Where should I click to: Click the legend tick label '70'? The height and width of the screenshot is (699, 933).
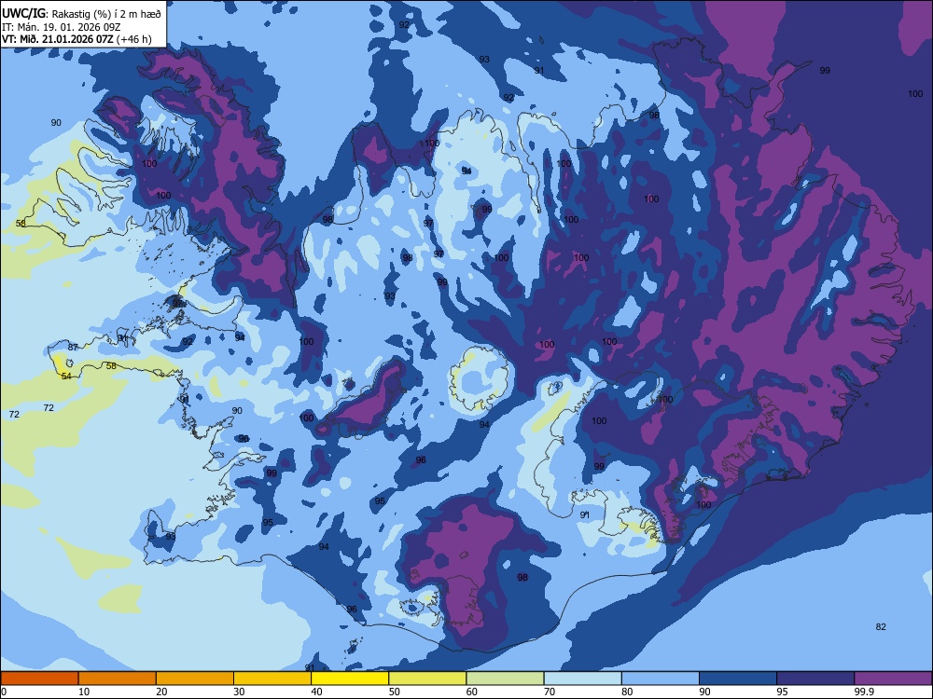coord(550,692)
